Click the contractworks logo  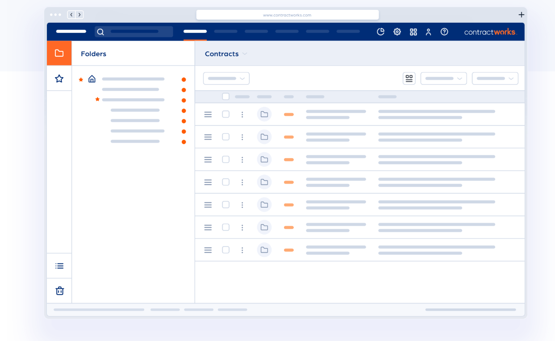pos(490,32)
